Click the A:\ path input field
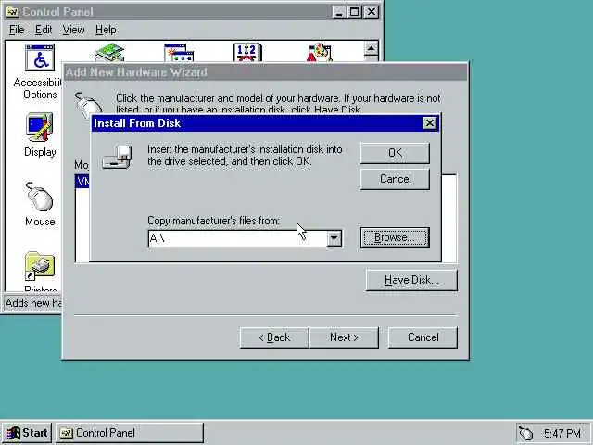Image resolution: width=593 pixels, height=445 pixels. pyautogui.click(x=237, y=238)
